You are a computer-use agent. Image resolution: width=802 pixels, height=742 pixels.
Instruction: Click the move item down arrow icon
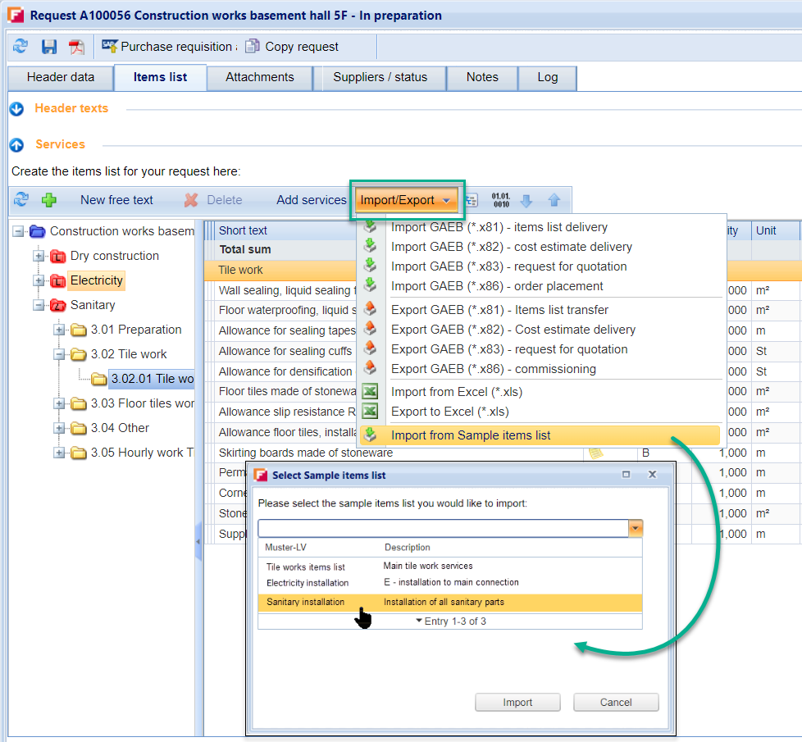pos(526,200)
